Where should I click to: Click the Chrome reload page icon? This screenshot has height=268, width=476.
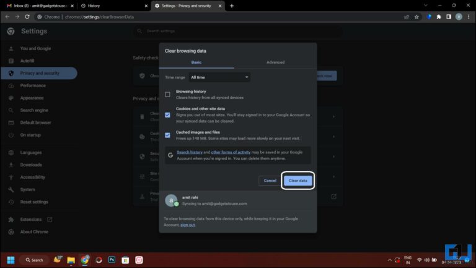pos(27,17)
